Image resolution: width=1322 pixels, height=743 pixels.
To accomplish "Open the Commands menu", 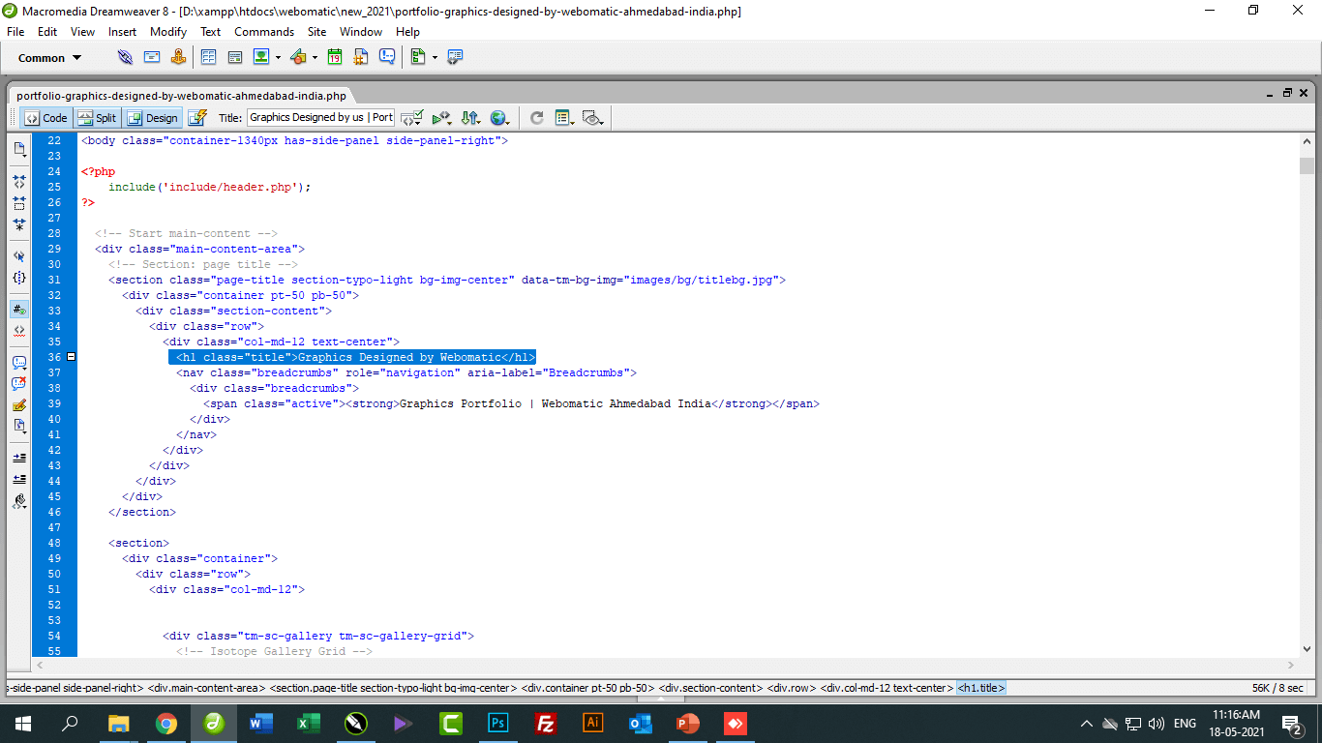I will [x=264, y=32].
